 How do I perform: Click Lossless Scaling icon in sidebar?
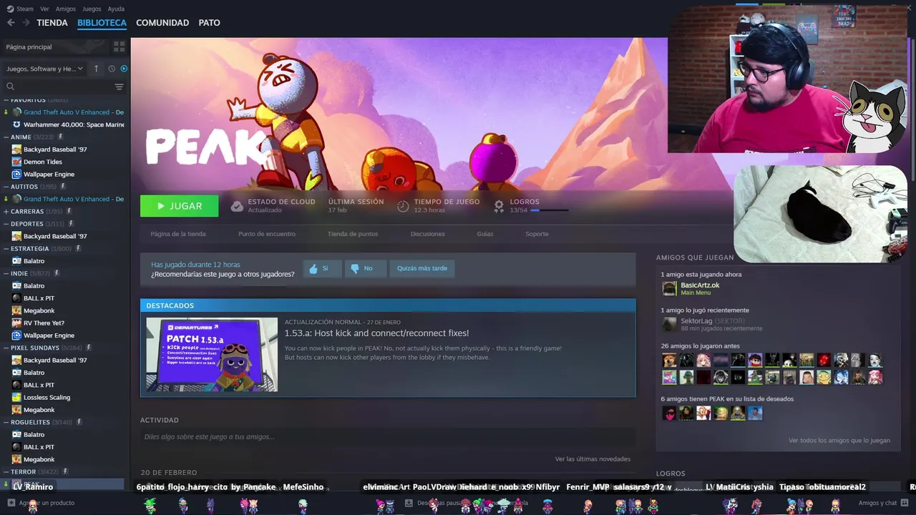click(16, 397)
